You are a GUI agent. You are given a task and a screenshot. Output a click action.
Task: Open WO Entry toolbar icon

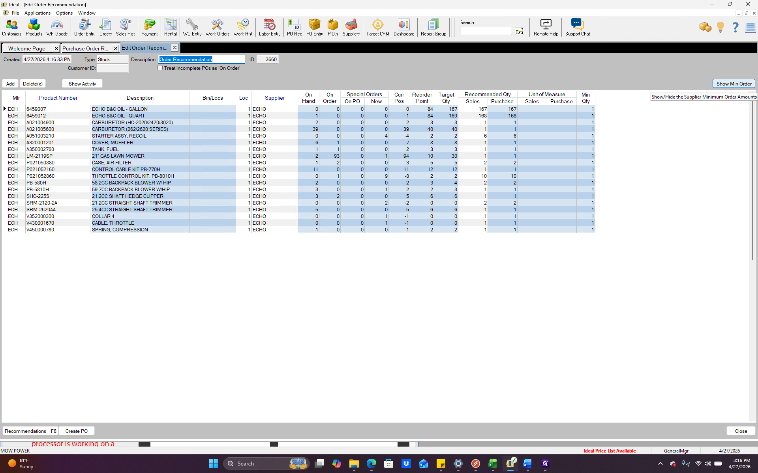(x=192, y=28)
